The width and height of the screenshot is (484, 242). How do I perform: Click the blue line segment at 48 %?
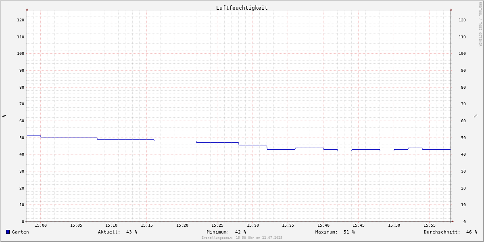[x=175, y=141]
